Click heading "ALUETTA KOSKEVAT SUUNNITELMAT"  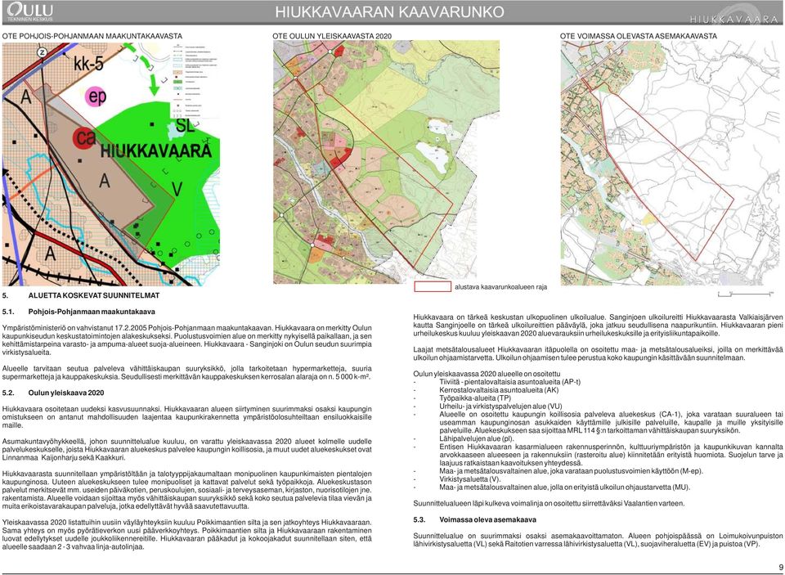point(93,295)
